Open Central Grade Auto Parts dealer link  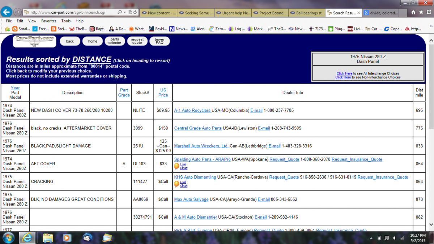(x=198, y=128)
